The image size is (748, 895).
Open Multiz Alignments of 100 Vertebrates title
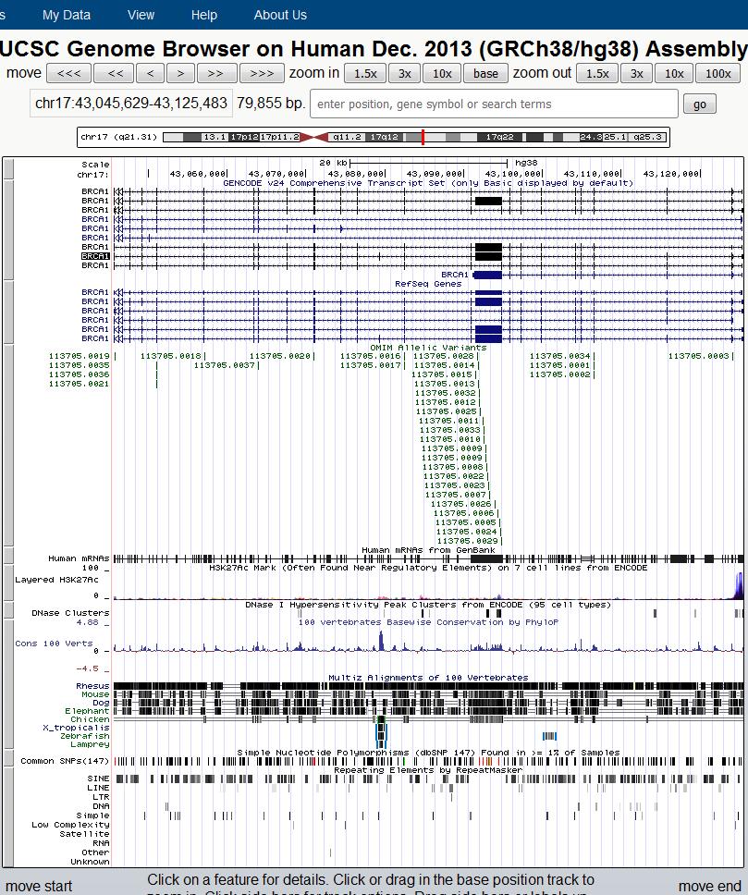(x=428, y=678)
